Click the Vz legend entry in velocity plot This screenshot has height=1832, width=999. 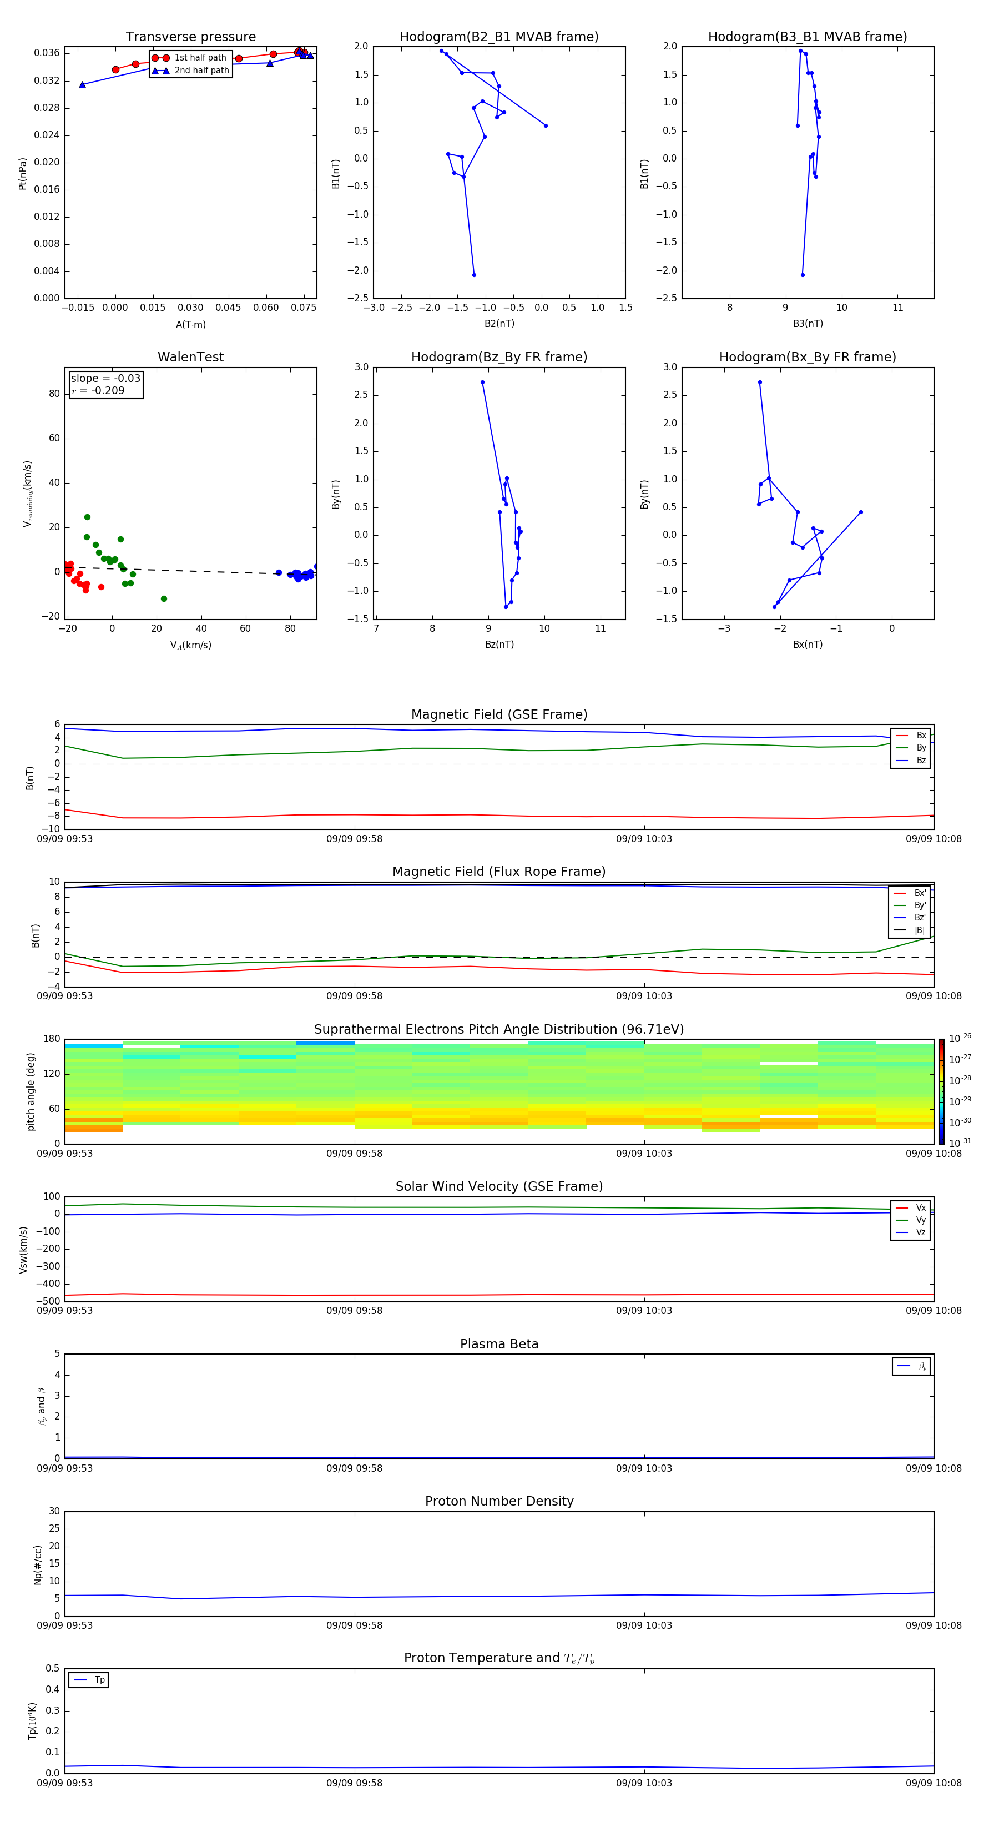911,1232
